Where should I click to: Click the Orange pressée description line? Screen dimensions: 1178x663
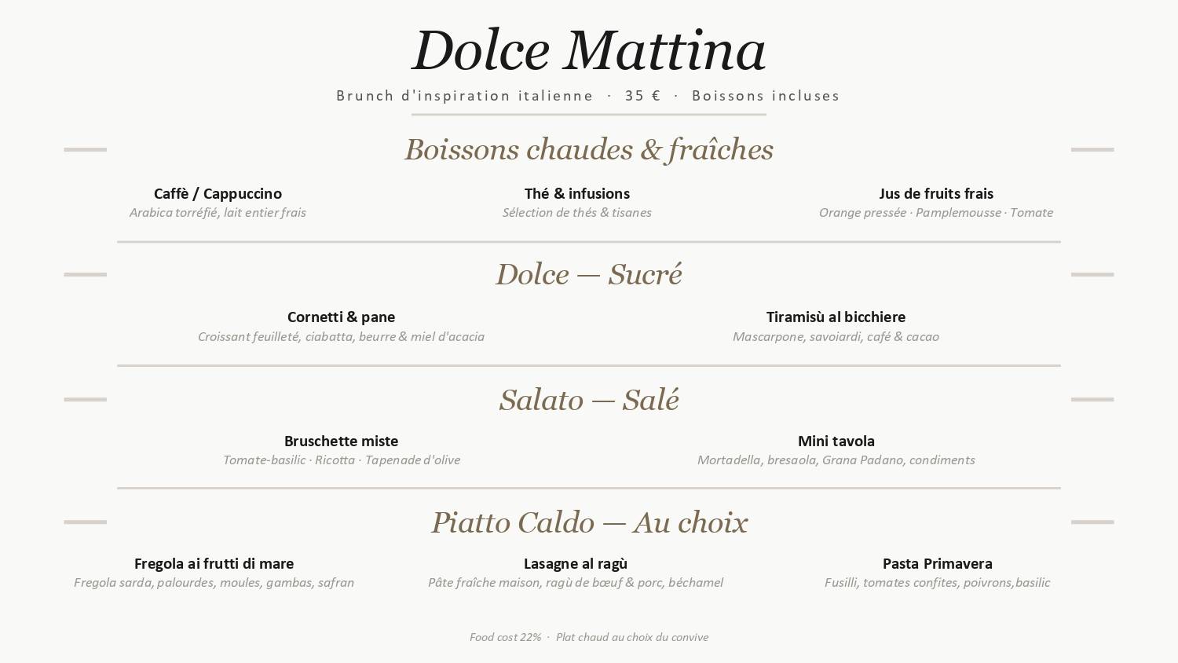pyautogui.click(x=936, y=213)
